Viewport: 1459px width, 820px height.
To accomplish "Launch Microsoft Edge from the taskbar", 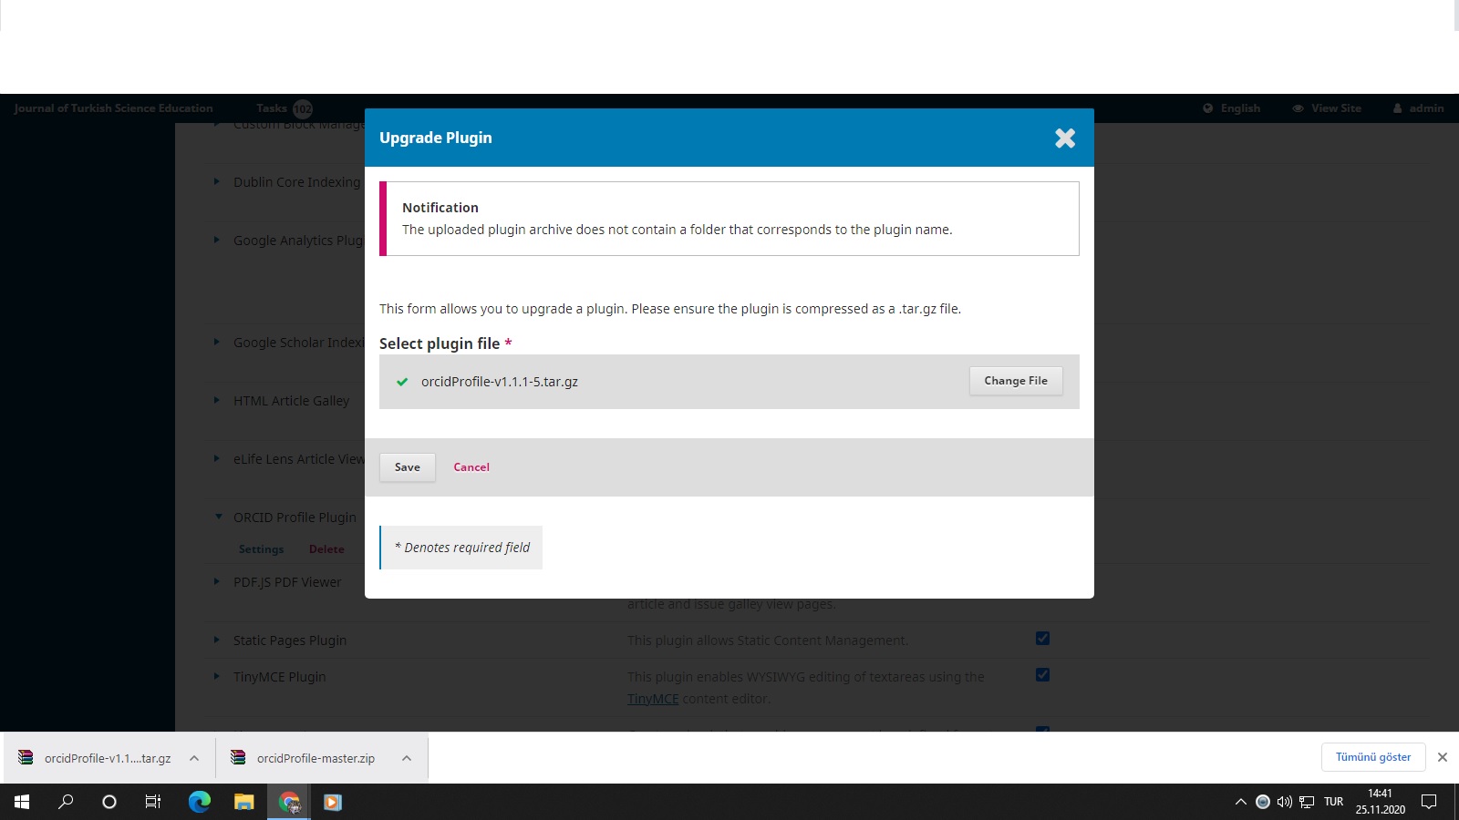I will click(x=199, y=802).
